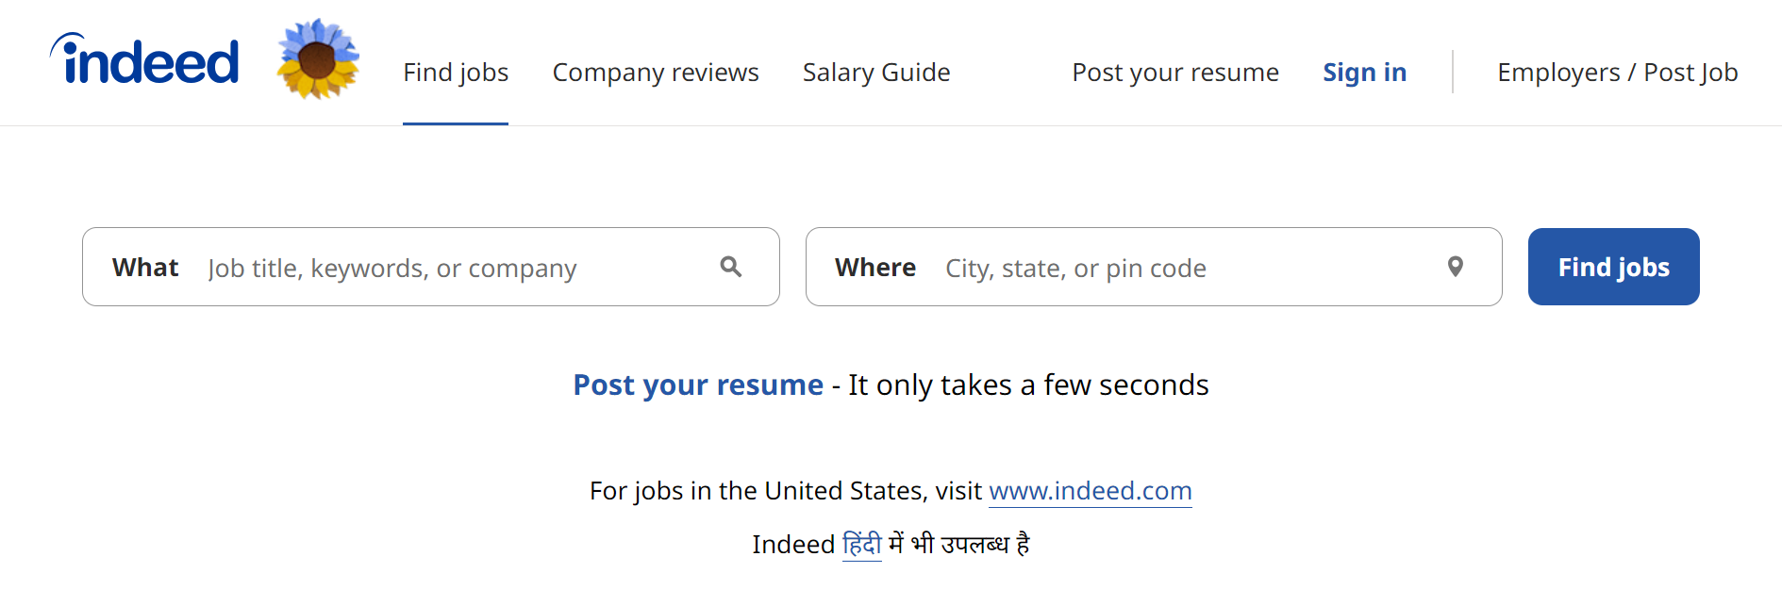Open the Salary Guide page

click(x=876, y=73)
